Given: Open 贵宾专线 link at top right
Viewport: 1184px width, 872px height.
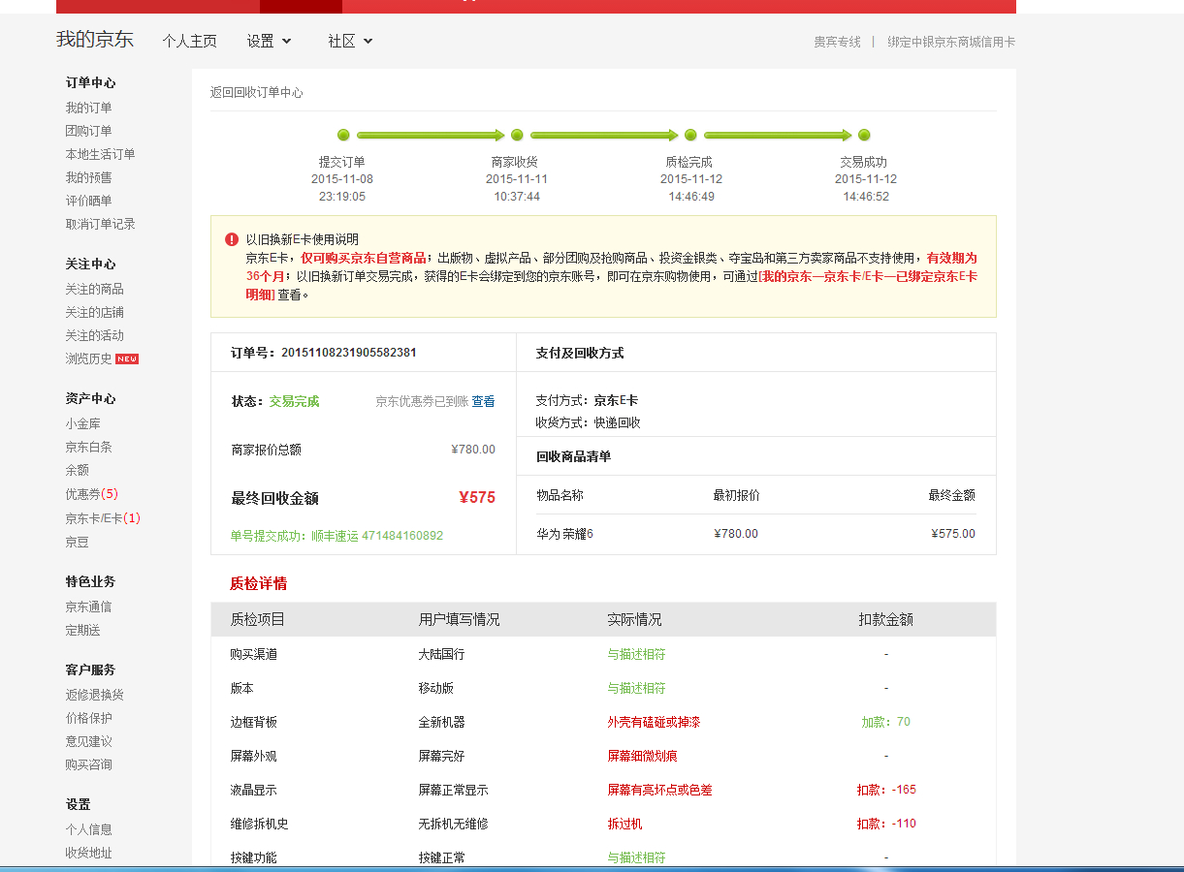Looking at the screenshot, I should coord(838,42).
